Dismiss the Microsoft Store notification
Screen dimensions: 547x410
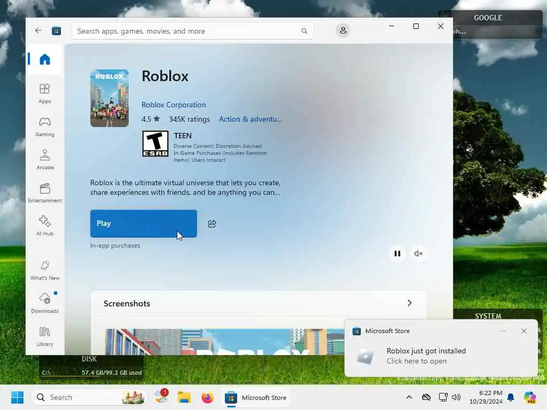[524, 331]
